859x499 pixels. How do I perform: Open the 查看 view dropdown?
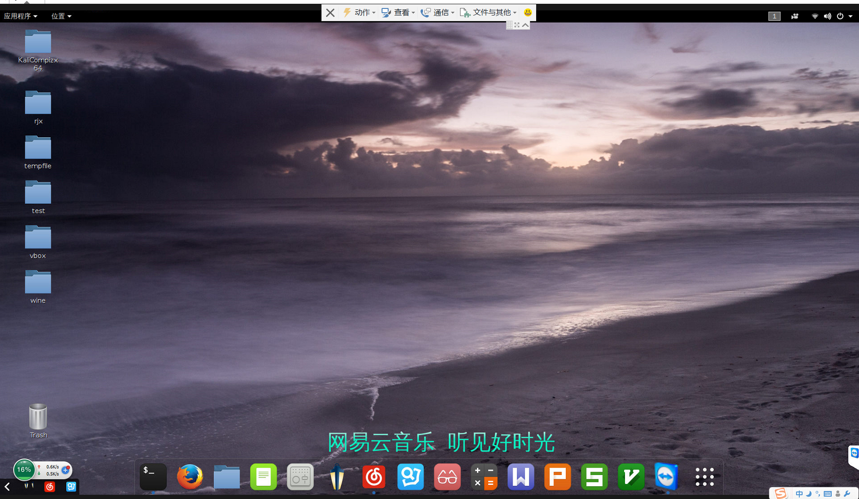click(398, 13)
